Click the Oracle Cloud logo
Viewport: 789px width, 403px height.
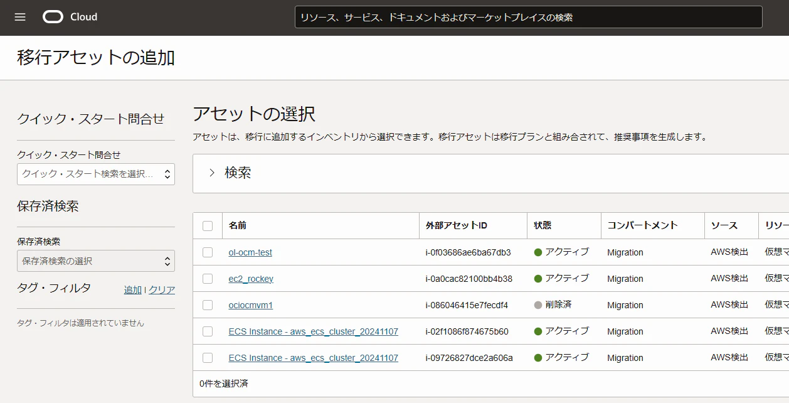pyautogui.click(x=70, y=17)
